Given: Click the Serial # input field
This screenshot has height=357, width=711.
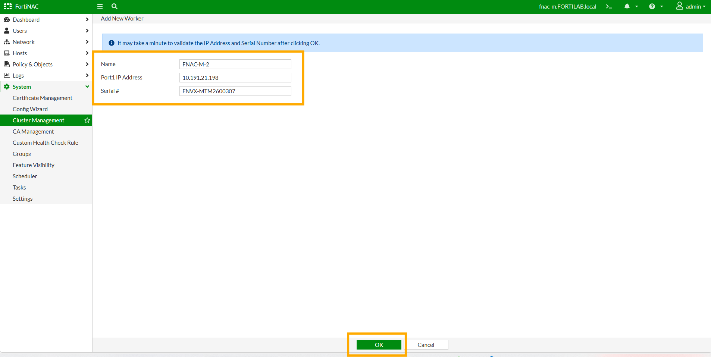Looking at the screenshot, I should [235, 91].
